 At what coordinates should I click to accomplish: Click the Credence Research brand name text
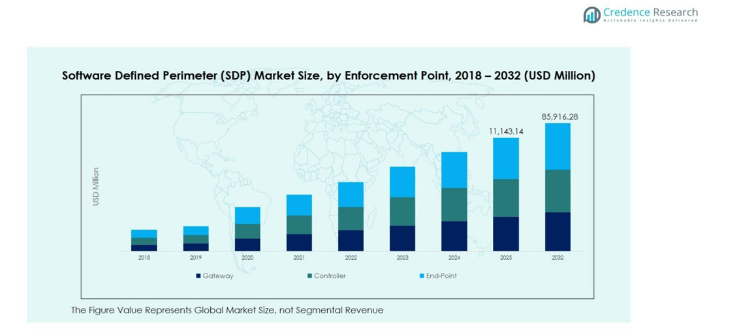[x=650, y=12]
